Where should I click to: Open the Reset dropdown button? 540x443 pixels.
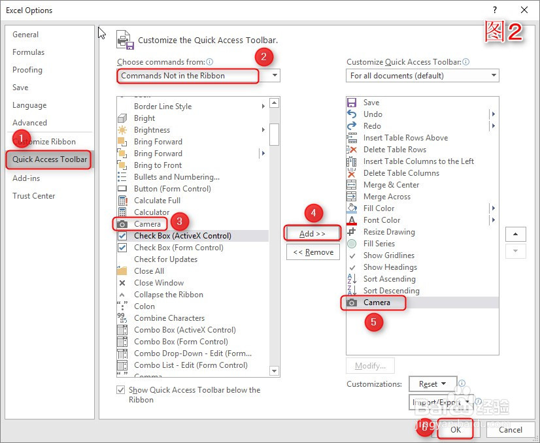(433, 384)
